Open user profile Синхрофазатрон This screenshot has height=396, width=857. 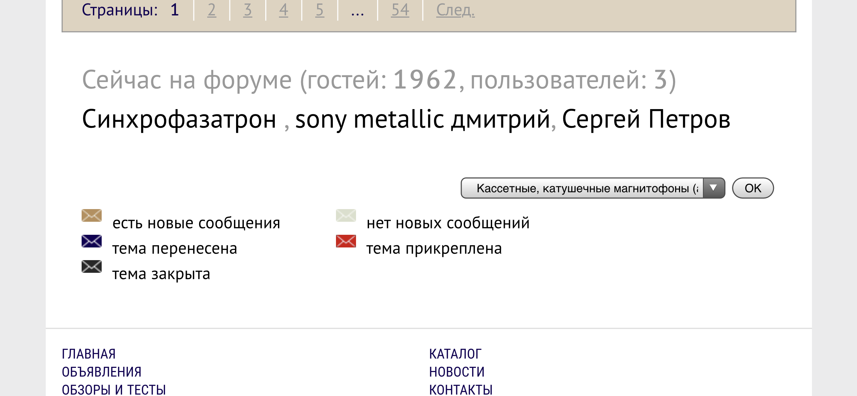click(179, 119)
